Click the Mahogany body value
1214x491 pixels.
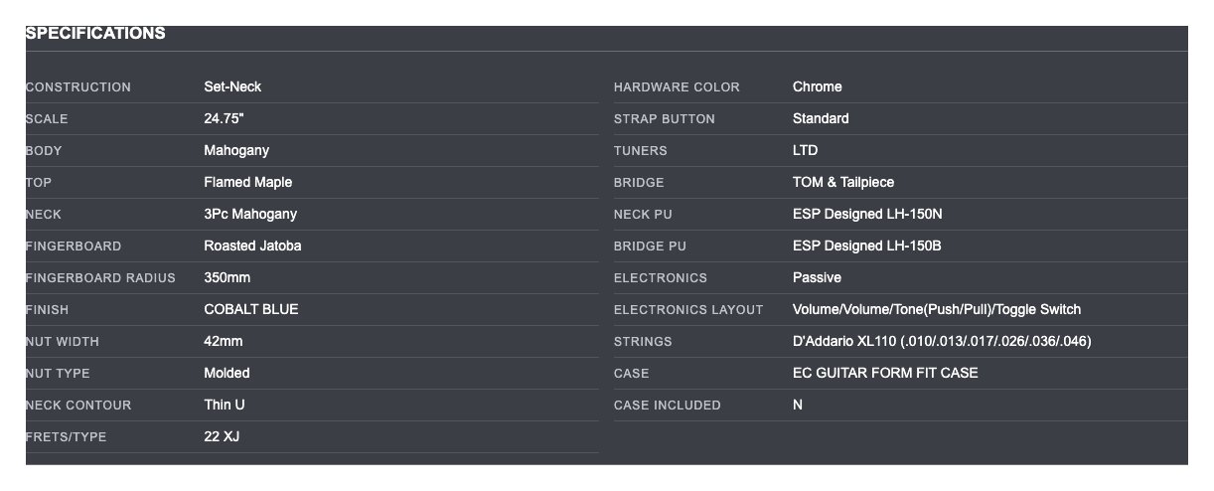point(236,151)
